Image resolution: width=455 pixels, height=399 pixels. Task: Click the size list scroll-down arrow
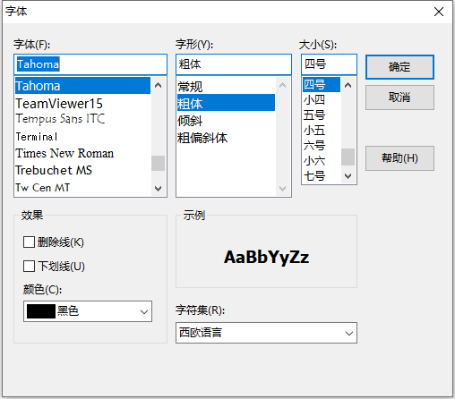pos(348,176)
